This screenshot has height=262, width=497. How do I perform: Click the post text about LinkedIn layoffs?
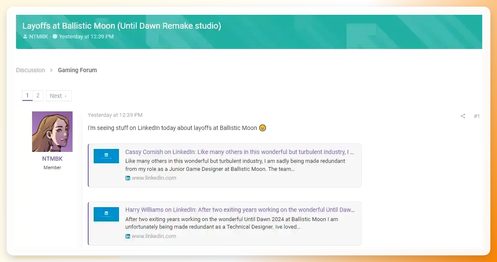173,128
